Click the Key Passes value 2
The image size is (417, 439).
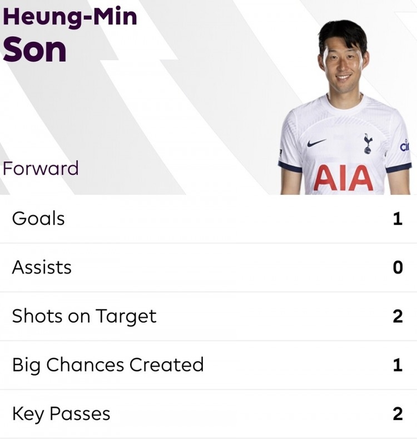click(398, 413)
